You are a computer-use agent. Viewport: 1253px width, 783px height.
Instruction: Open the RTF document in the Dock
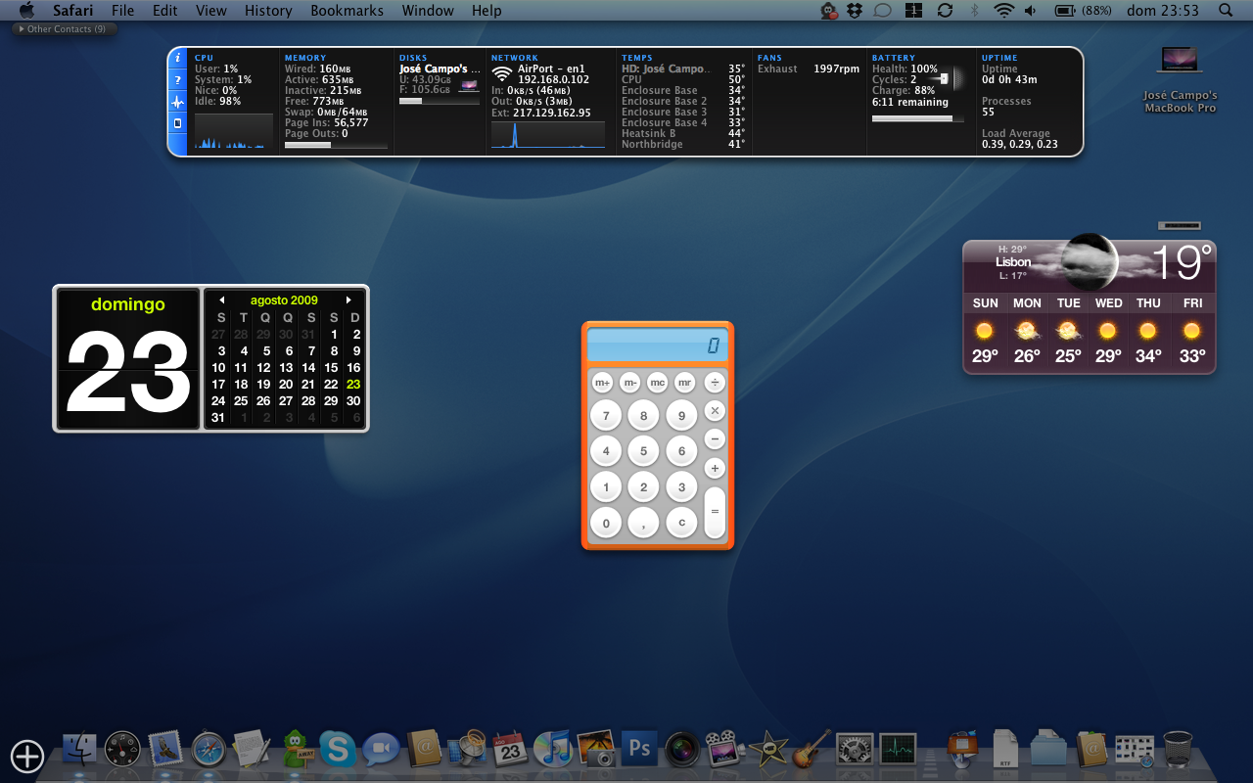(1005, 749)
